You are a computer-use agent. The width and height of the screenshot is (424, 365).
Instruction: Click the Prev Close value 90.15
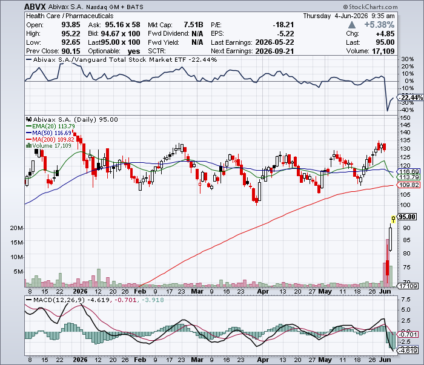pos(71,51)
